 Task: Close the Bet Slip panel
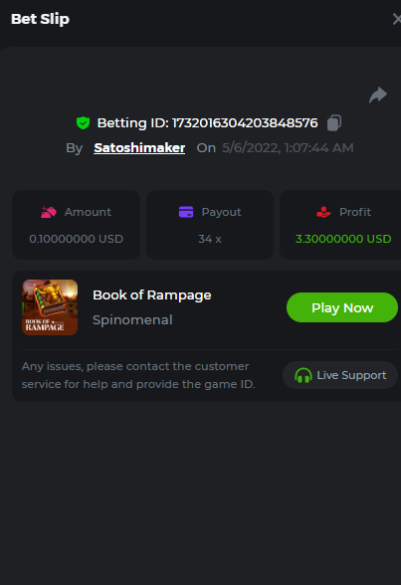[397, 19]
